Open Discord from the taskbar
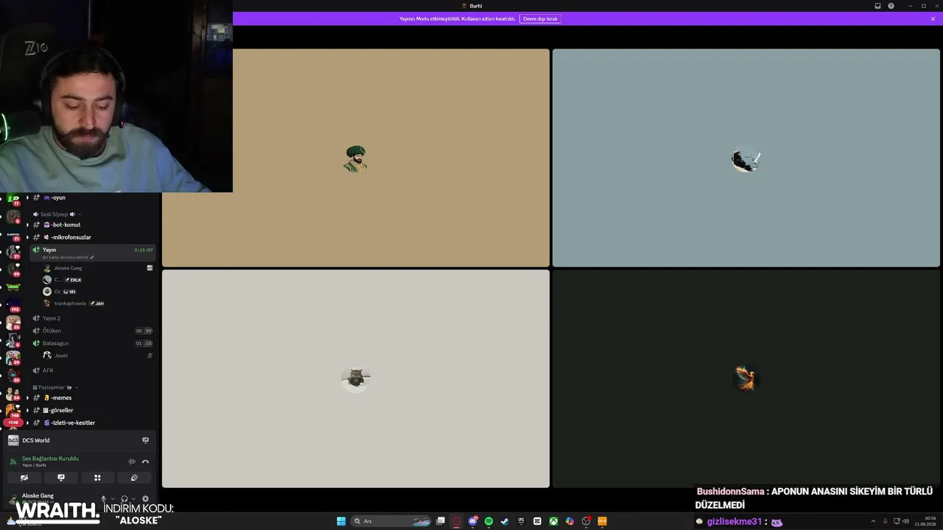943x530 pixels. pos(473,521)
